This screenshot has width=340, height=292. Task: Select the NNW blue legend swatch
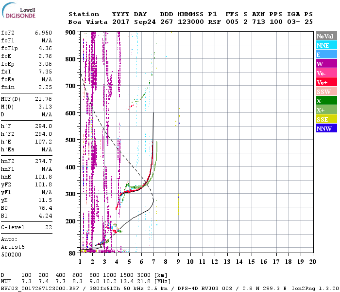(x=326, y=128)
